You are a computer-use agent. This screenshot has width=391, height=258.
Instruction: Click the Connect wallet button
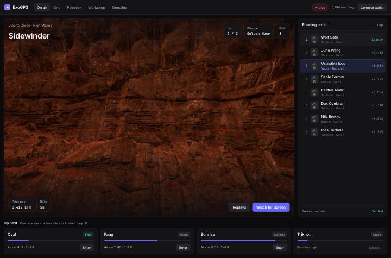[372, 8]
